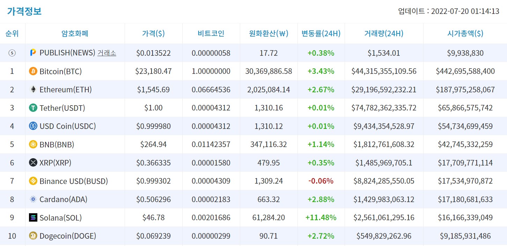Select the Binance USD(BUSD) name
Image resolution: width=507 pixels, height=246 pixels.
tap(74, 181)
